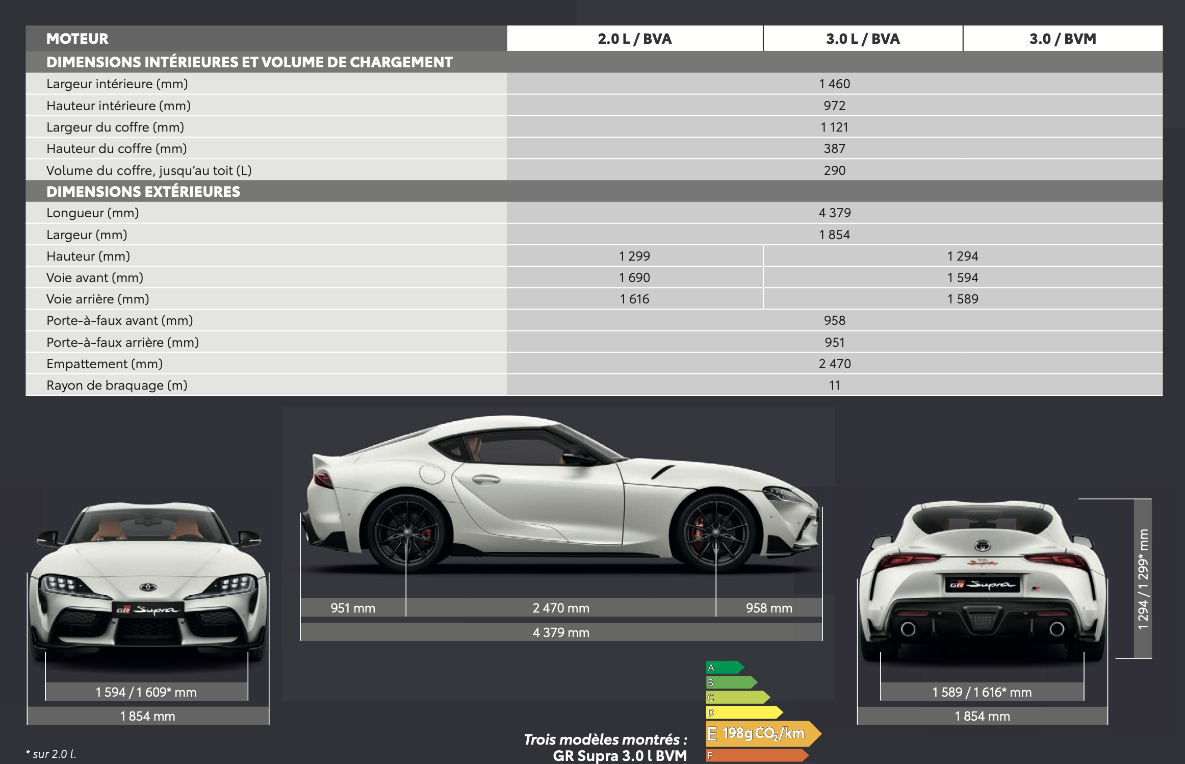Click the yellow D energy class arrow
Image resolution: width=1185 pixels, height=764 pixels.
744,712
